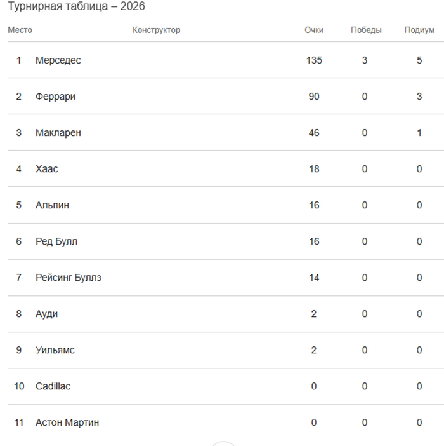The height and width of the screenshot is (446, 444).
Task: Click on the Хаас team
Action: pyautogui.click(x=47, y=169)
